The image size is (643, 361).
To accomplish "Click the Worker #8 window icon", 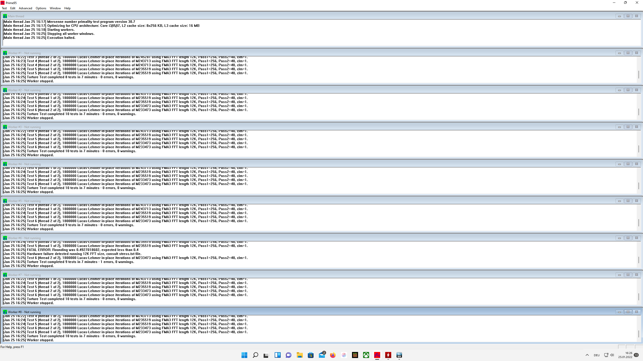I will click(x=5, y=312).
